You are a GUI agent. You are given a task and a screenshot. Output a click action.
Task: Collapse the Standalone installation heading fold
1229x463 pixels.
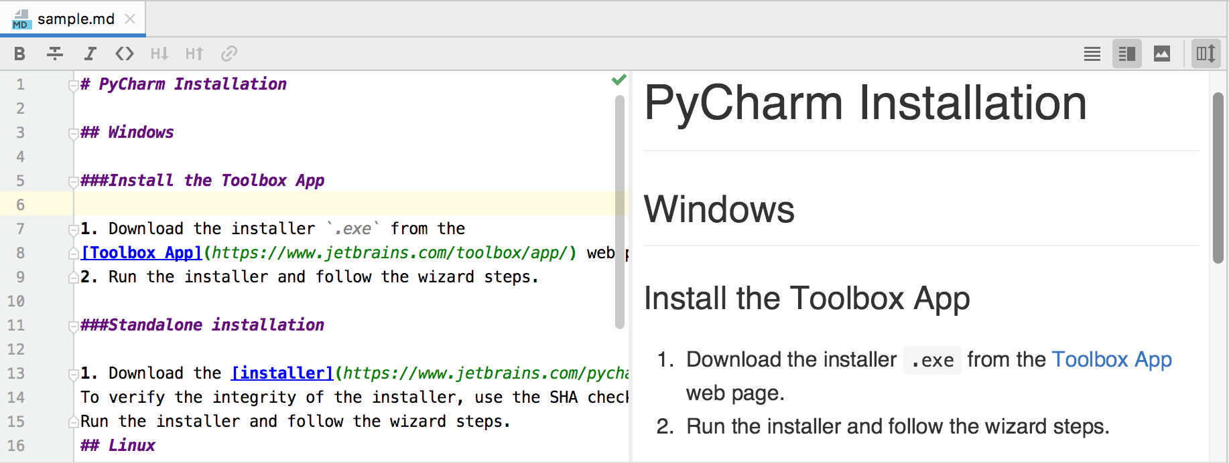pos(73,326)
